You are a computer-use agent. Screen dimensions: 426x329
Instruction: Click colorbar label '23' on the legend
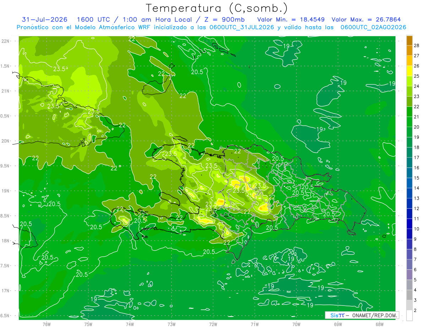[x=417, y=96]
